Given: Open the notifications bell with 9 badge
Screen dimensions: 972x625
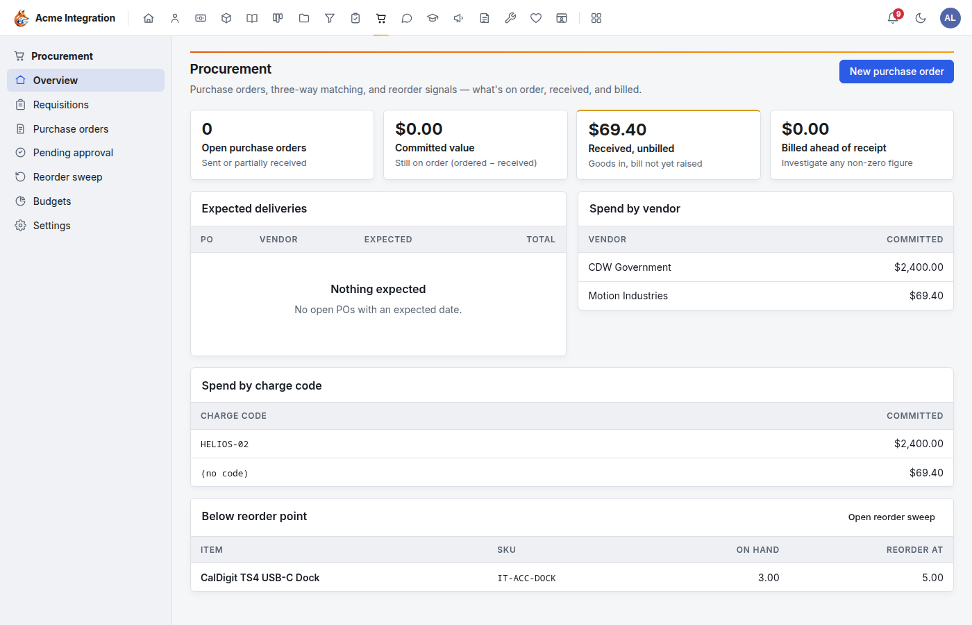Looking at the screenshot, I should click(894, 18).
